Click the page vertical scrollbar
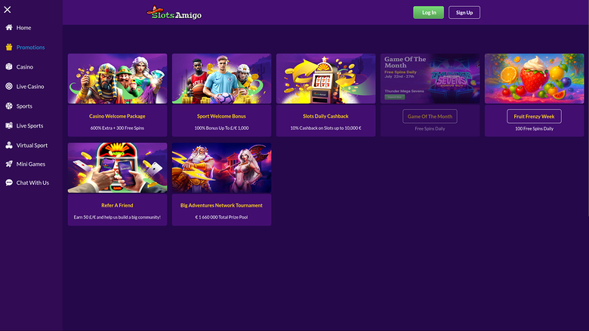589x331 pixels. tap(587, 108)
